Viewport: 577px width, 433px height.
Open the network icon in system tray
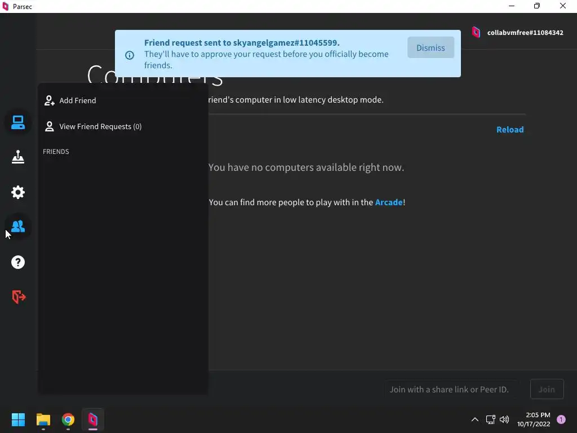coord(491,419)
